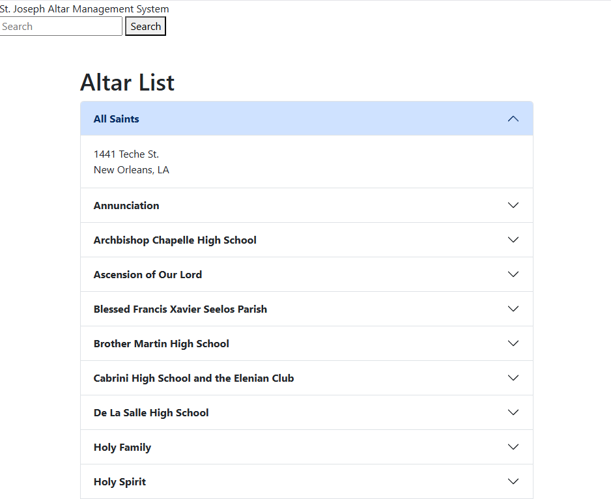
Task: Click the St. Joseph Altar Management System title
Action: pyautogui.click(x=85, y=9)
